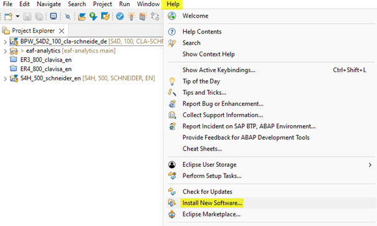
Task: Expand the S4H_500_schneider_en project
Action: (x=5, y=78)
